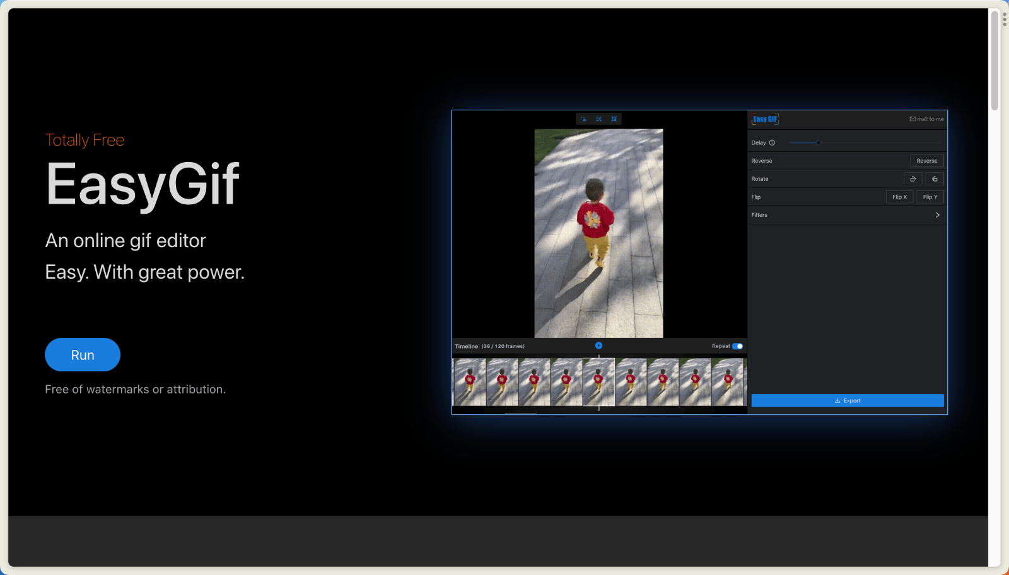Click the "An online gif editor" text
1009x575 pixels.
coord(125,241)
